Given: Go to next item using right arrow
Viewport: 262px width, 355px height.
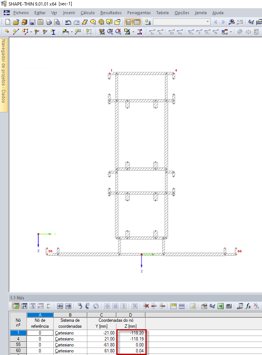Looking at the screenshot, I should 223,22.
